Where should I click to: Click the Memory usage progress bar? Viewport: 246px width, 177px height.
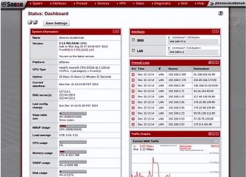click(x=73, y=152)
